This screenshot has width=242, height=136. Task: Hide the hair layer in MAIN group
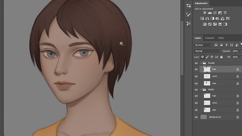point(196,96)
